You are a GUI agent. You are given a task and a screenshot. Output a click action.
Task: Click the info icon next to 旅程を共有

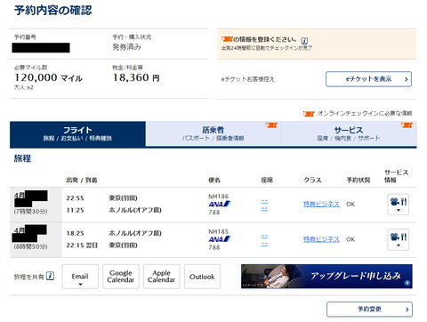51,276
